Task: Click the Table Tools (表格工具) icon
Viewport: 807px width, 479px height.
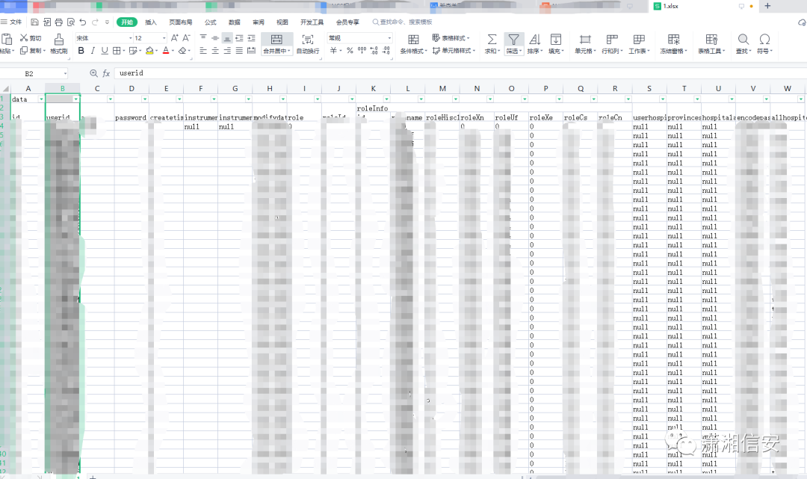Action: point(711,40)
